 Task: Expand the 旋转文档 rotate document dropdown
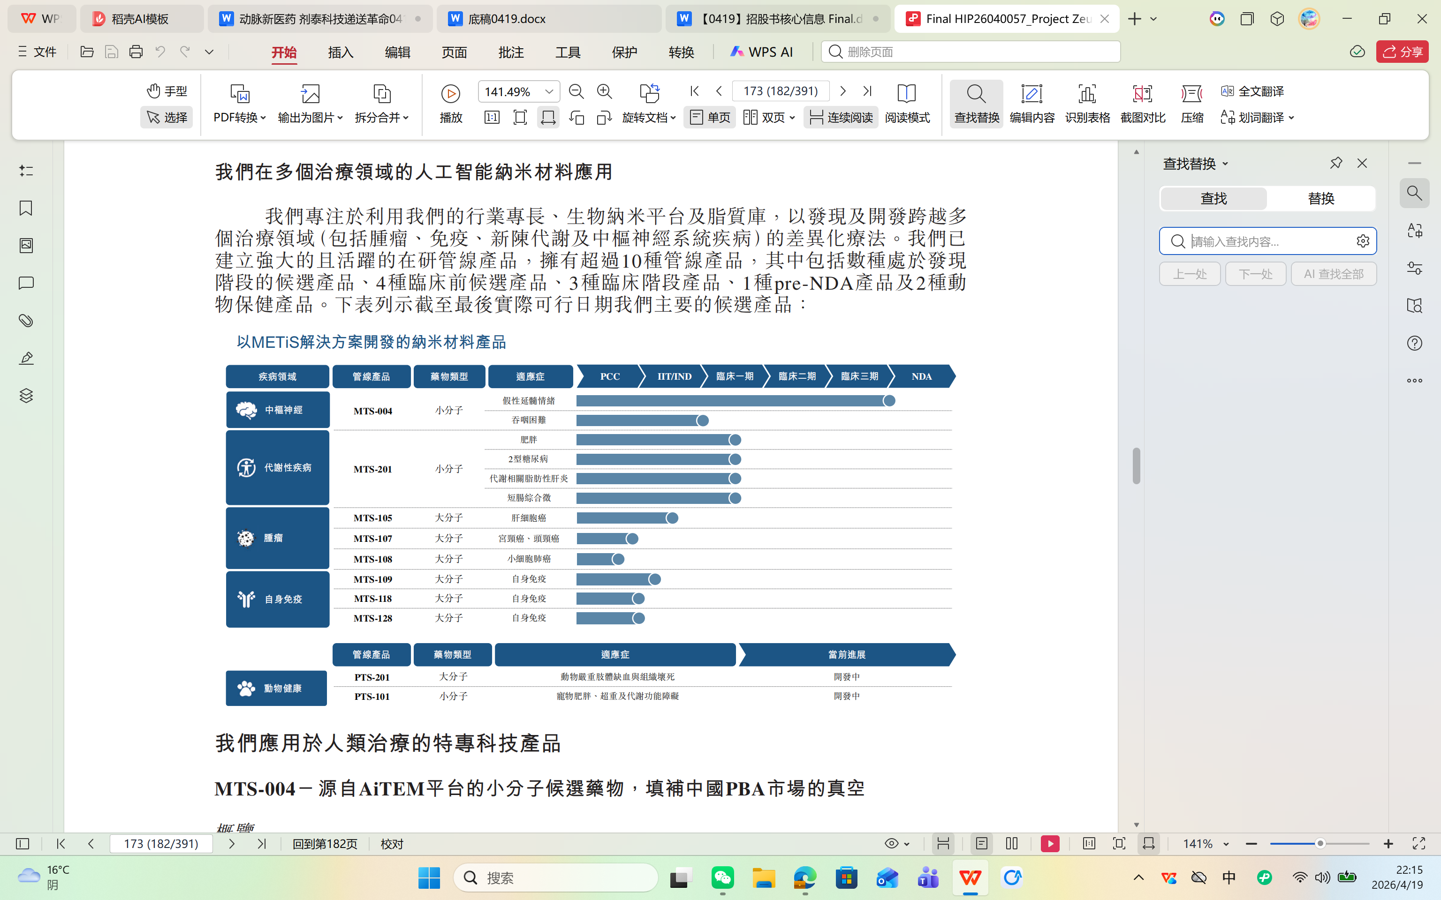[649, 117]
